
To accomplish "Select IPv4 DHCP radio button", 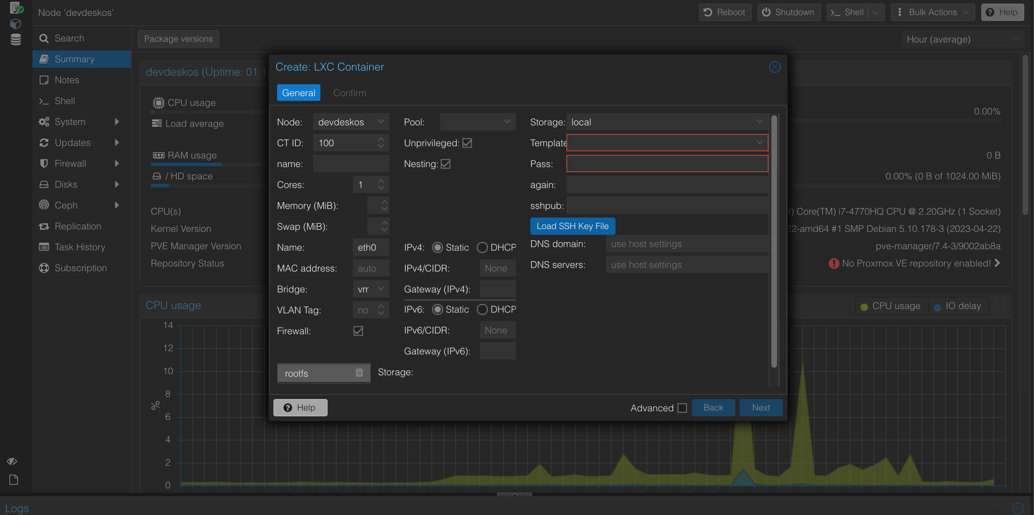I will point(482,247).
